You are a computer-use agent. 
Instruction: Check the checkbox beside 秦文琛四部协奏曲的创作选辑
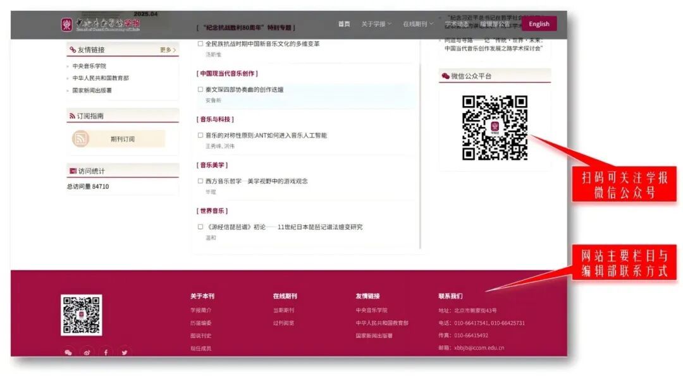[x=200, y=90]
